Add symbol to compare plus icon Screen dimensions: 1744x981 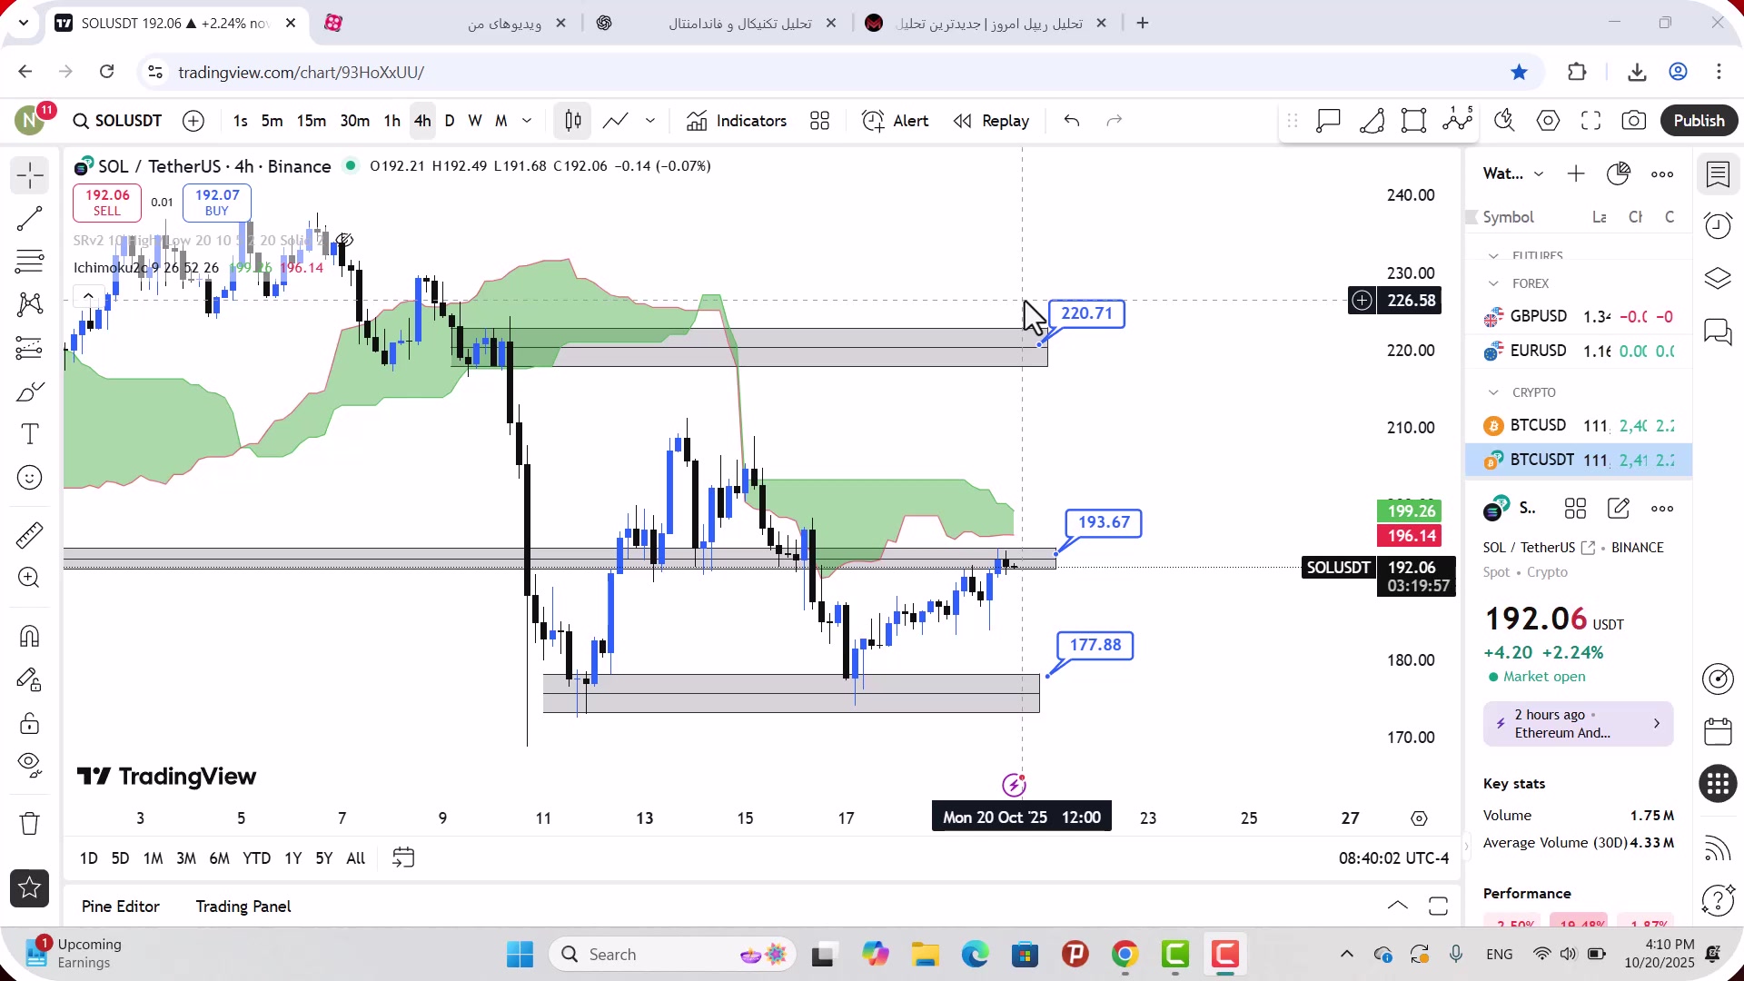[193, 121]
